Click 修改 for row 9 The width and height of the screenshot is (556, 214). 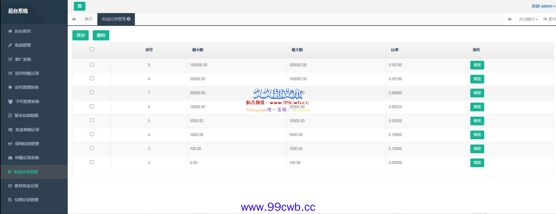point(477,65)
